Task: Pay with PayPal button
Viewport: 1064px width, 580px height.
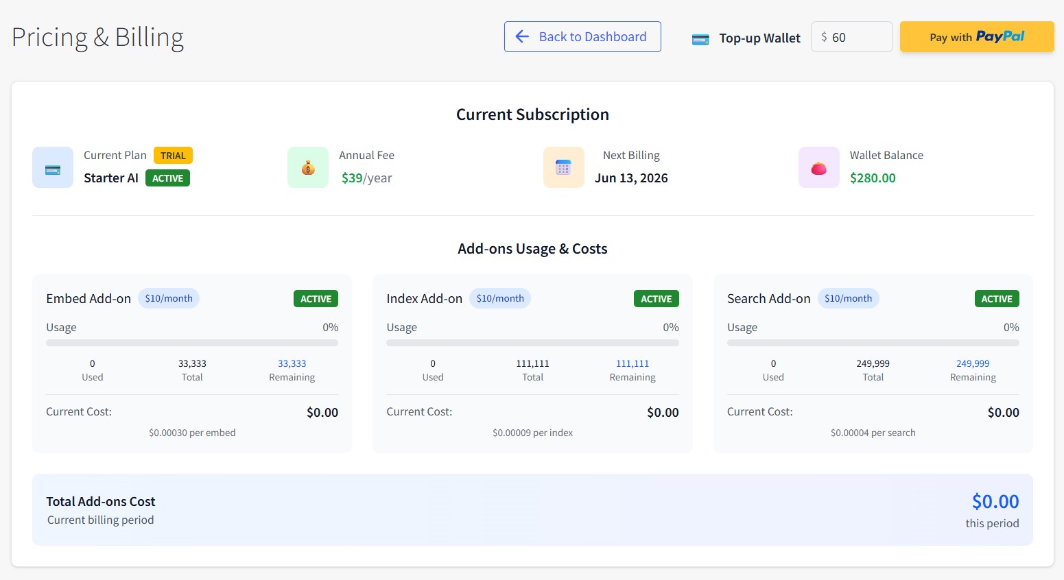Action: (977, 36)
